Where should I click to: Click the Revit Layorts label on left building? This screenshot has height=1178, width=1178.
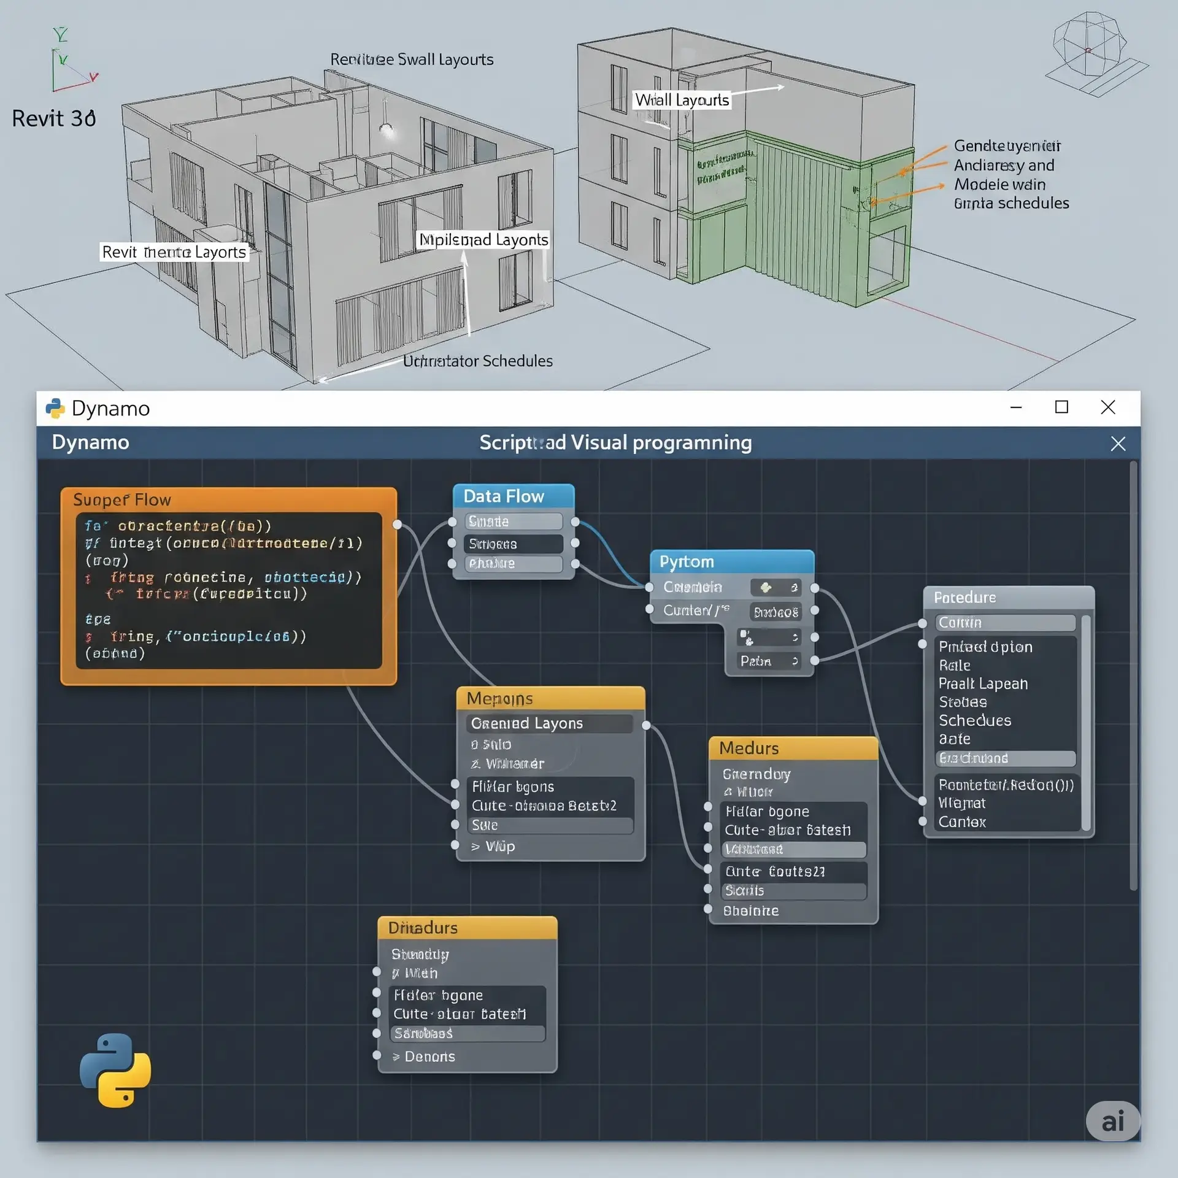pyautogui.click(x=174, y=252)
